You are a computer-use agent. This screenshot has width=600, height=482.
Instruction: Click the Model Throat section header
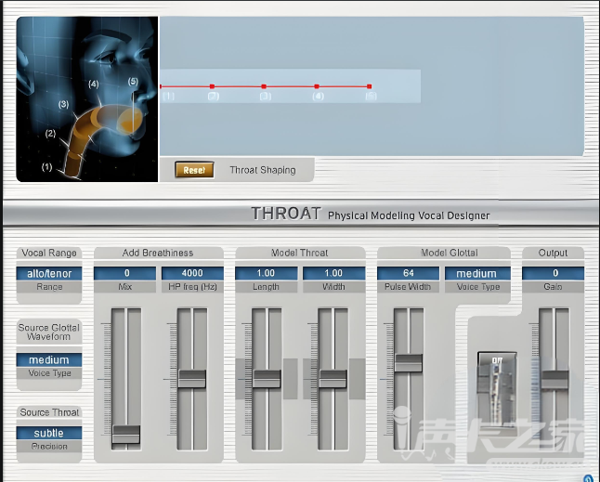point(300,253)
